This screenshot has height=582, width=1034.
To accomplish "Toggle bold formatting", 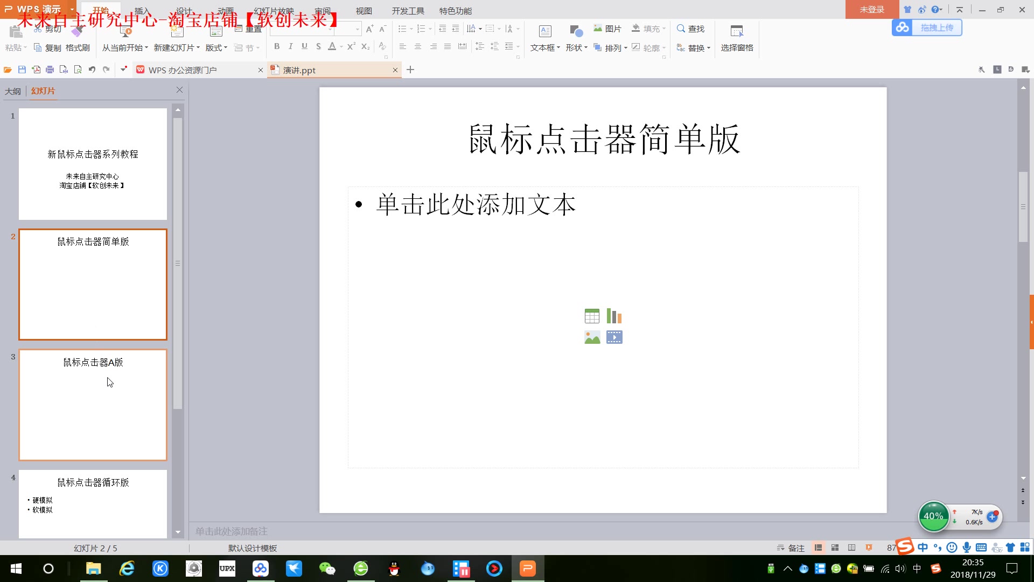I will [277, 46].
